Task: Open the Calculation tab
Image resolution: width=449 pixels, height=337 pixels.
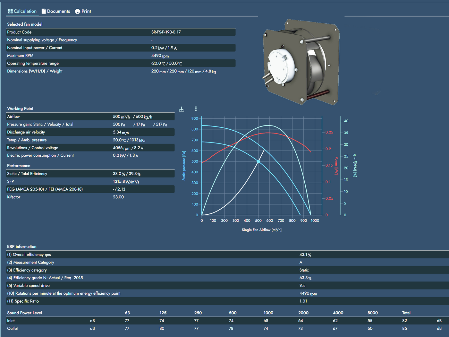Action: pos(22,11)
